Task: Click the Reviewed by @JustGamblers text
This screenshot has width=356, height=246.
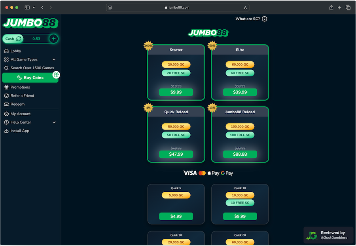Action: coord(334,235)
